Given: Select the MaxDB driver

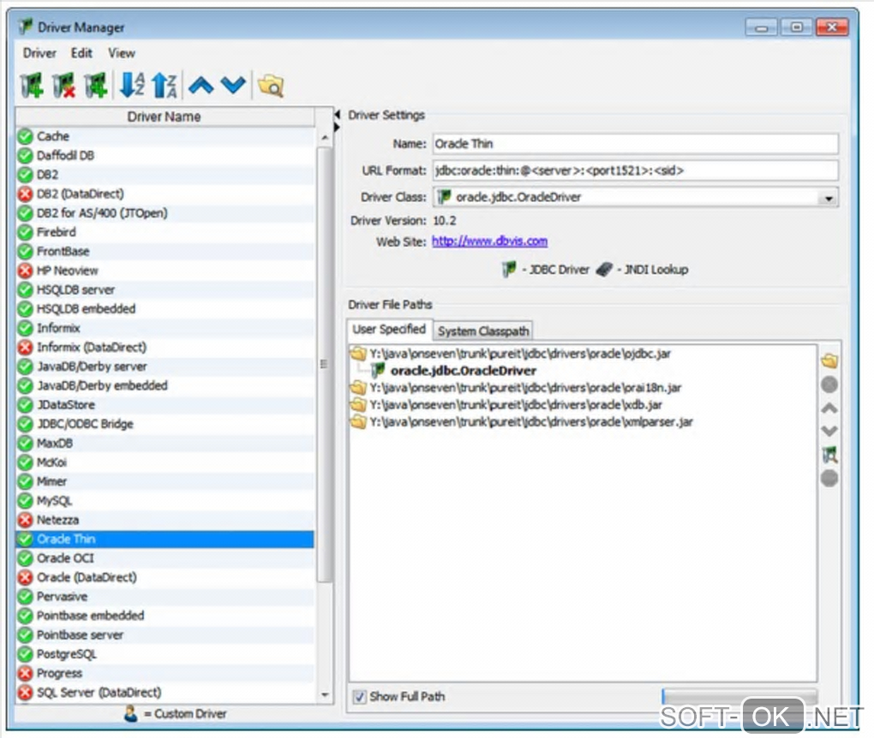Looking at the screenshot, I should point(165,443).
